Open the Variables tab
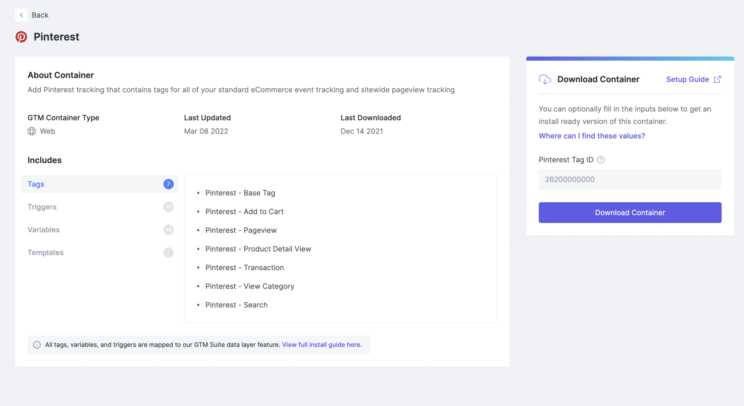The width and height of the screenshot is (744, 406). [x=44, y=230]
